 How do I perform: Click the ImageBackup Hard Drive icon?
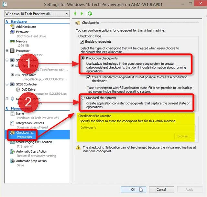(x=18, y=75)
